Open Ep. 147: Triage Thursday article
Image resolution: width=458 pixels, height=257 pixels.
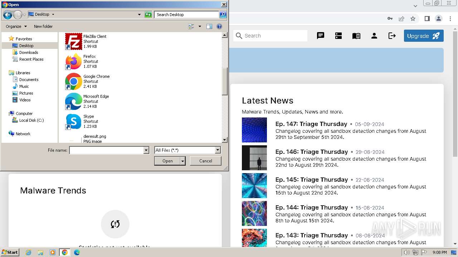tap(311, 124)
